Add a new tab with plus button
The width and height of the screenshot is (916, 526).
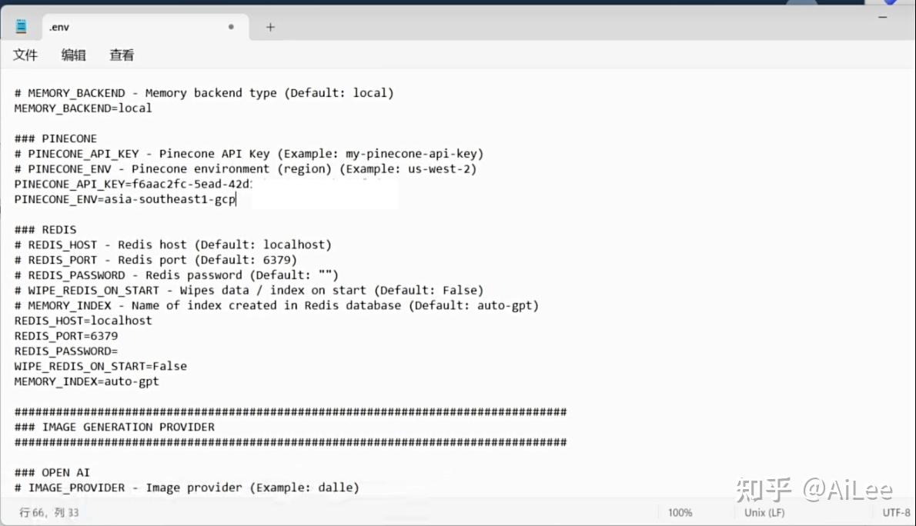[270, 27]
